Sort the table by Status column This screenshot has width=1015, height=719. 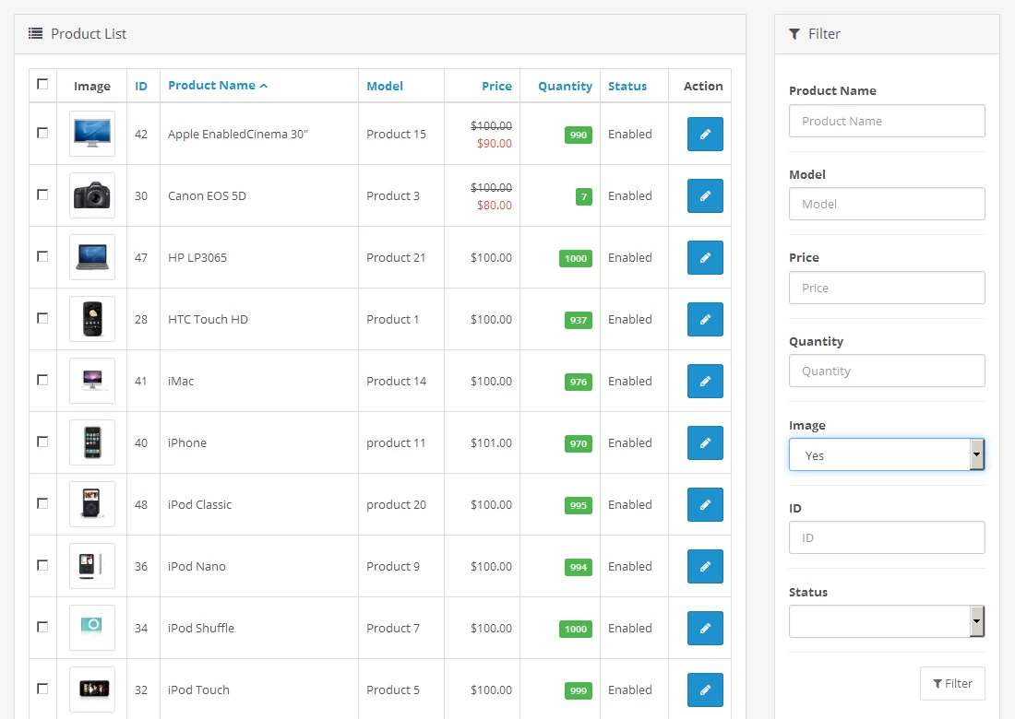(x=627, y=86)
